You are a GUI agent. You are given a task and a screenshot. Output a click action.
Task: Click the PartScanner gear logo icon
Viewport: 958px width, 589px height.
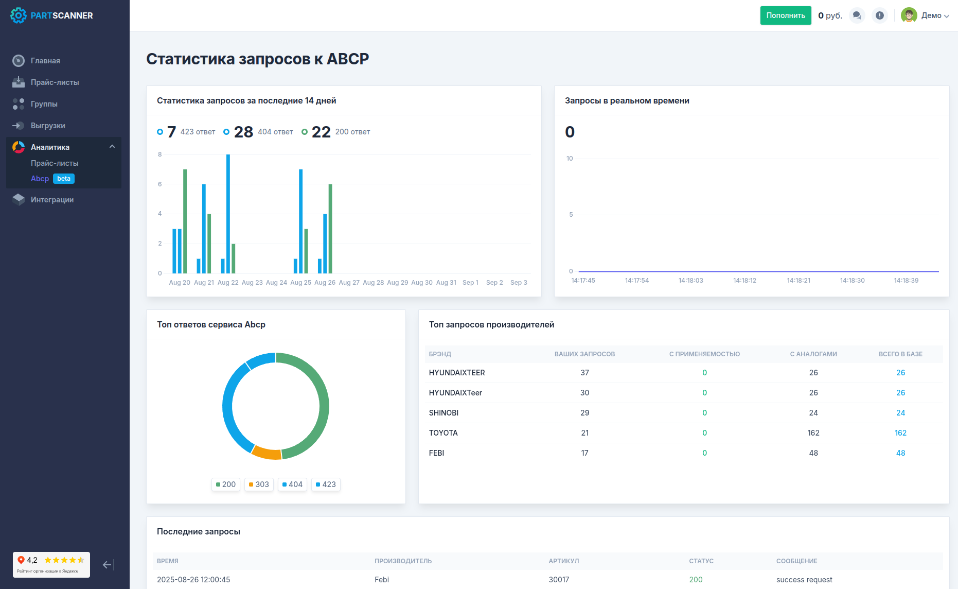tap(18, 15)
